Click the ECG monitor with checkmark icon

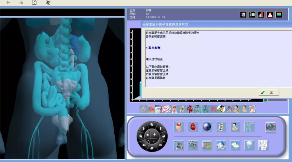pos(207,145)
